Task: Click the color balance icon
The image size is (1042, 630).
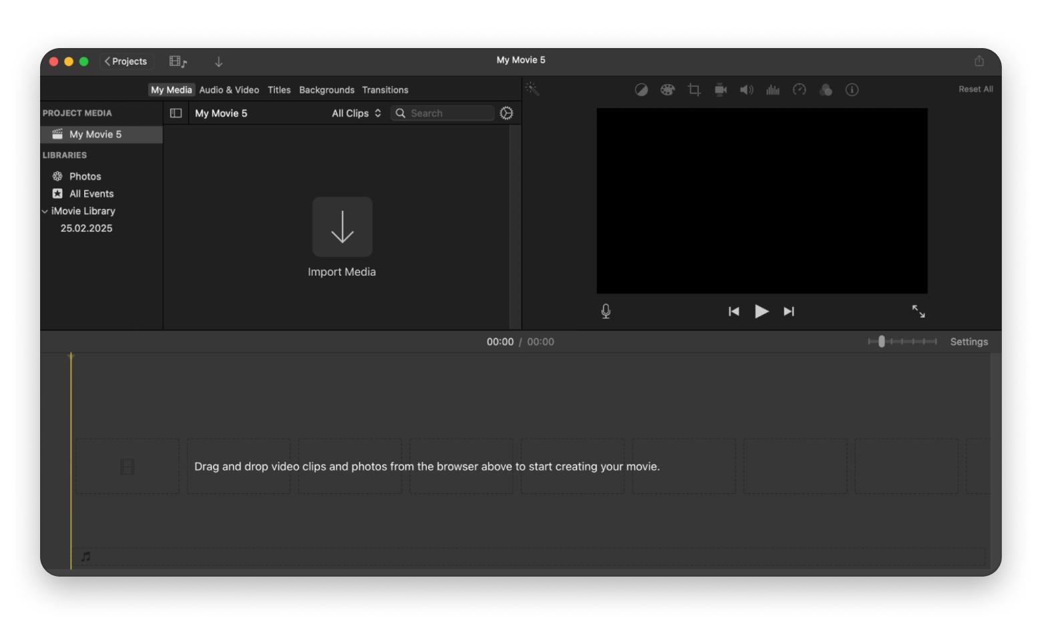Action: 641,90
